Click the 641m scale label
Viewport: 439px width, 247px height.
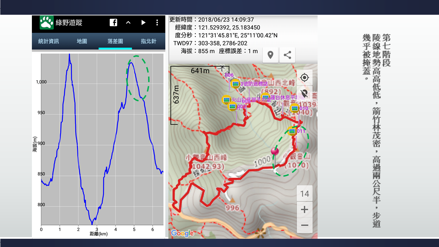[x=200, y=71]
